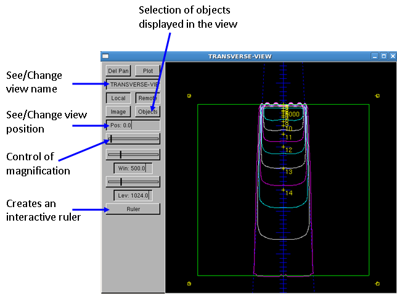Toggle the Remote mode button

click(147, 98)
